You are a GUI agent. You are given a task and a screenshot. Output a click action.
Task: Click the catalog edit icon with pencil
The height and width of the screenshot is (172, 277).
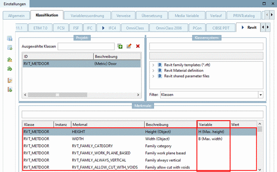click(x=10, y=80)
